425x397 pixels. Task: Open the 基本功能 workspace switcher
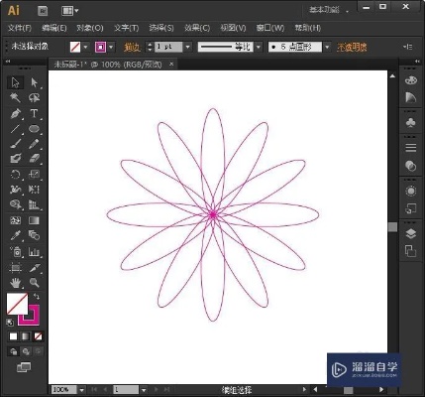tap(329, 10)
